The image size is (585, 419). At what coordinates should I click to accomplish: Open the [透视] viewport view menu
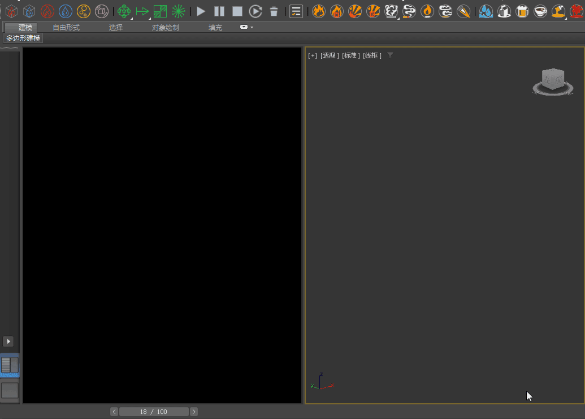(330, 55)
